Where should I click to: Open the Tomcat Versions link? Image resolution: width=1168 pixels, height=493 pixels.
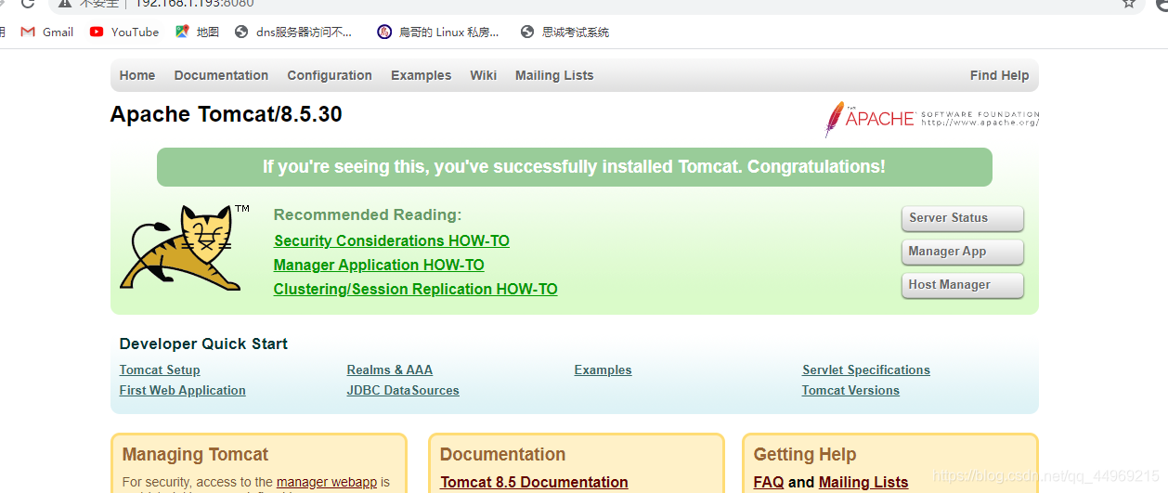coord(850,390)
